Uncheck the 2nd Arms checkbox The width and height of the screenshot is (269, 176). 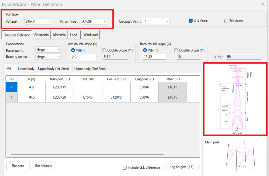point(191,21)
